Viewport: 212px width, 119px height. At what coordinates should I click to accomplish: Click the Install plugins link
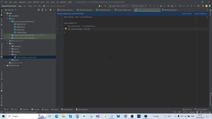[186, 14]
